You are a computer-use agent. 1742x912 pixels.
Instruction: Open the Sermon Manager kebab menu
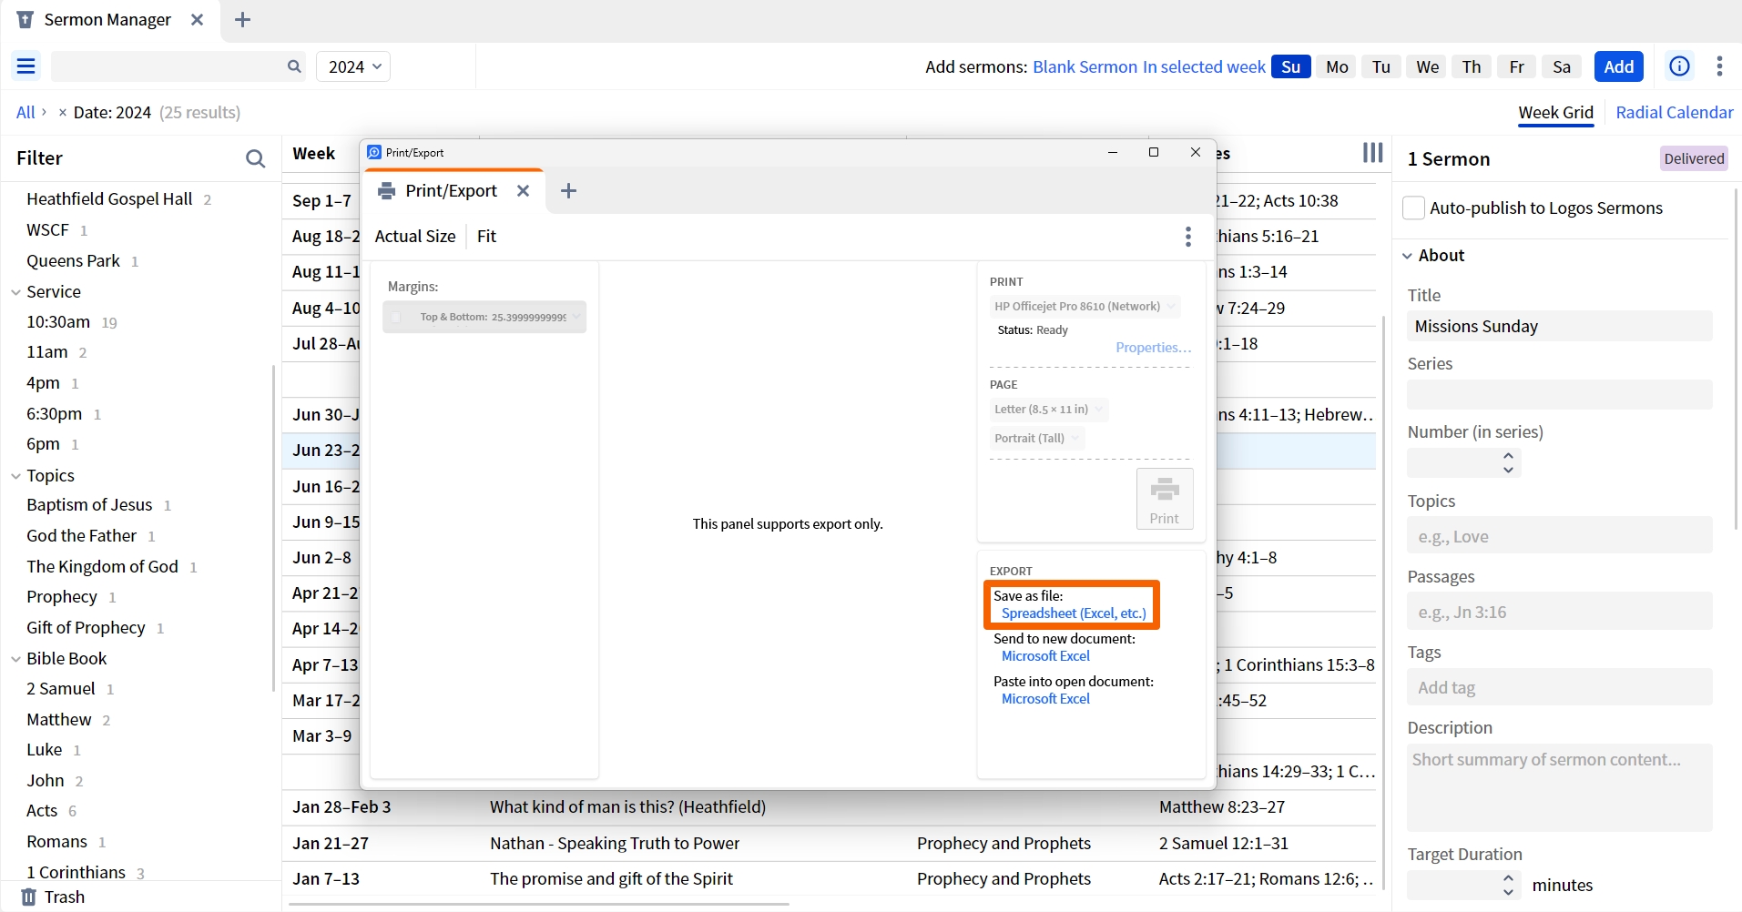pos(1719,66)
